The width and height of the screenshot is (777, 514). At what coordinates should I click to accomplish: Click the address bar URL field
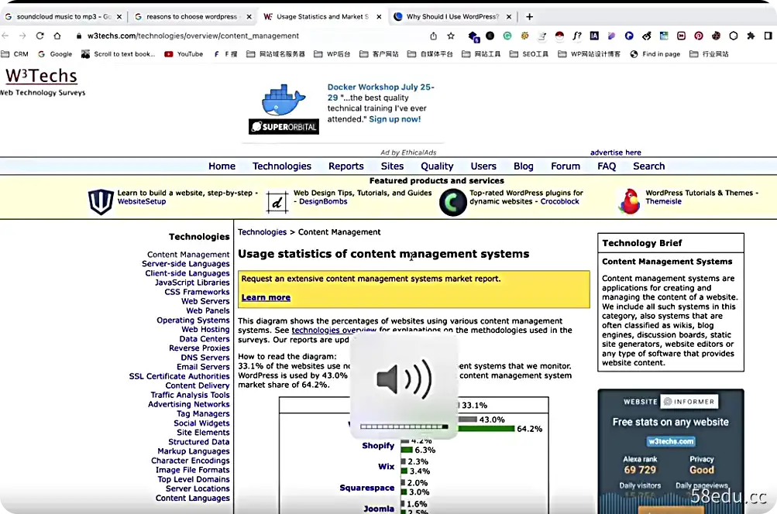pos(248,36)
